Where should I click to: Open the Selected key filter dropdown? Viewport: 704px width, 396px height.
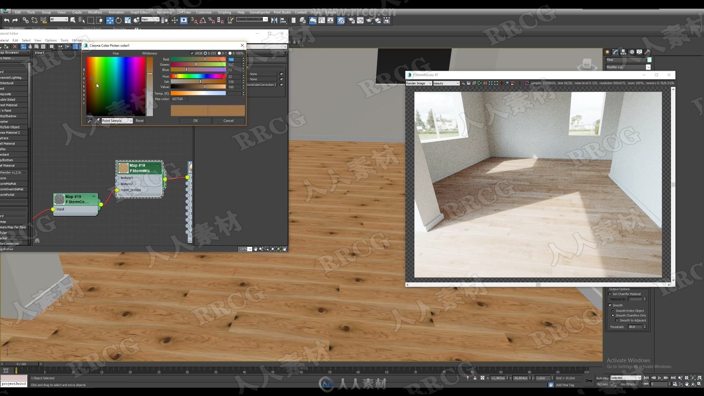click(626, 378)
